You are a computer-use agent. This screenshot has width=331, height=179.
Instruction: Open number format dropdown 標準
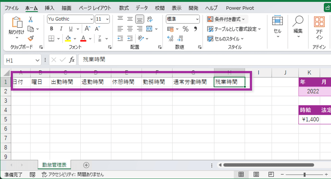(197, 19)
